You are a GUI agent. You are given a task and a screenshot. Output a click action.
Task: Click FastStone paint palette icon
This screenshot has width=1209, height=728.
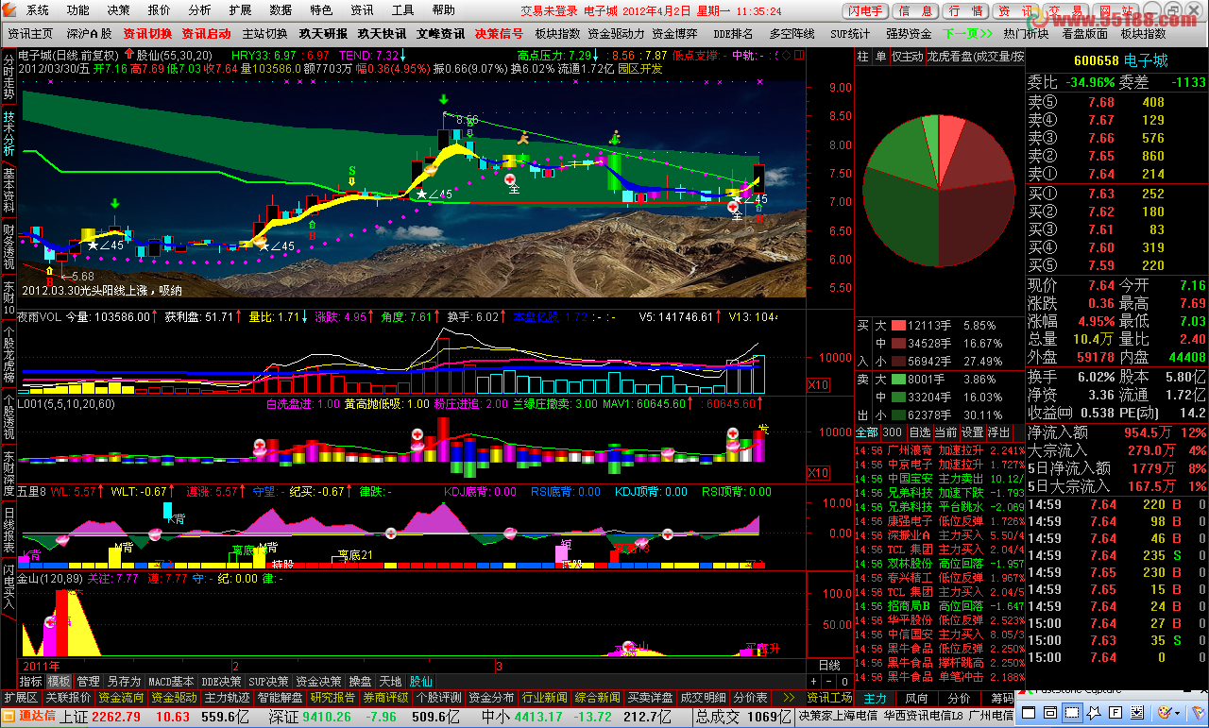(x=1165, y=712)
